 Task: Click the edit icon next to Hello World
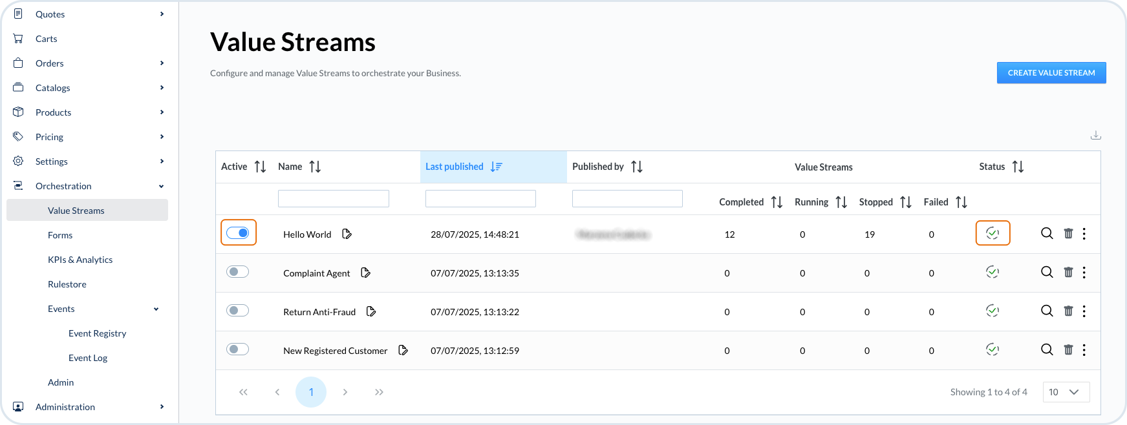tap(347, 234)
